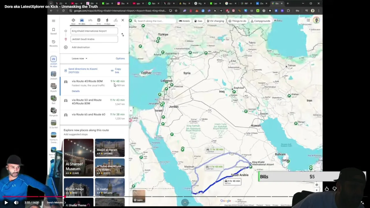Viewport: 370px width, 208px height.
Task: Filter map by EV charging
Action: coord(215,21)
